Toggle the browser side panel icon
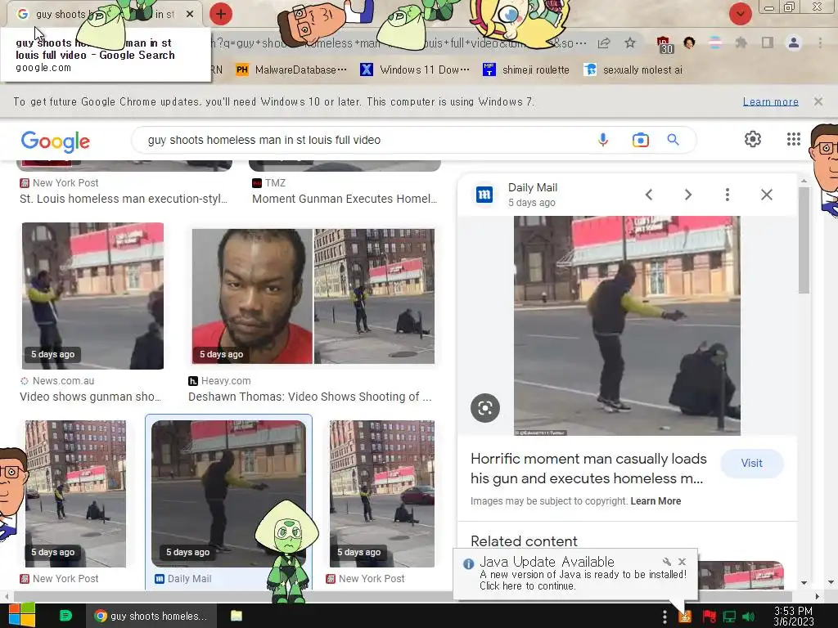Screen dimensions: 838x628 [768, 43]
